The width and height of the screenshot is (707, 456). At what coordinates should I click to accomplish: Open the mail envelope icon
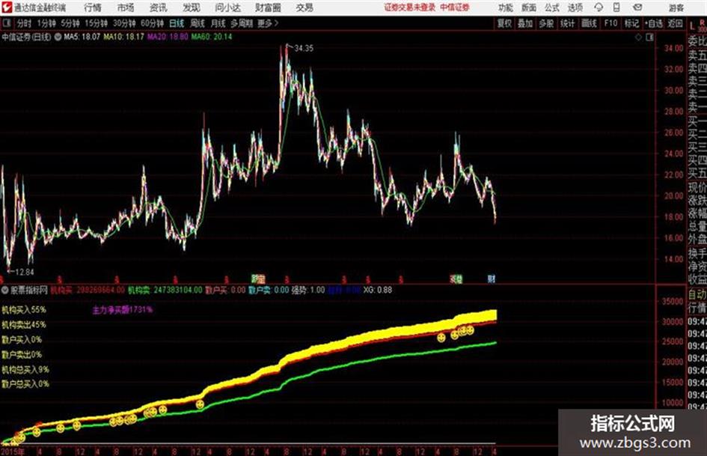pos(637,7)
